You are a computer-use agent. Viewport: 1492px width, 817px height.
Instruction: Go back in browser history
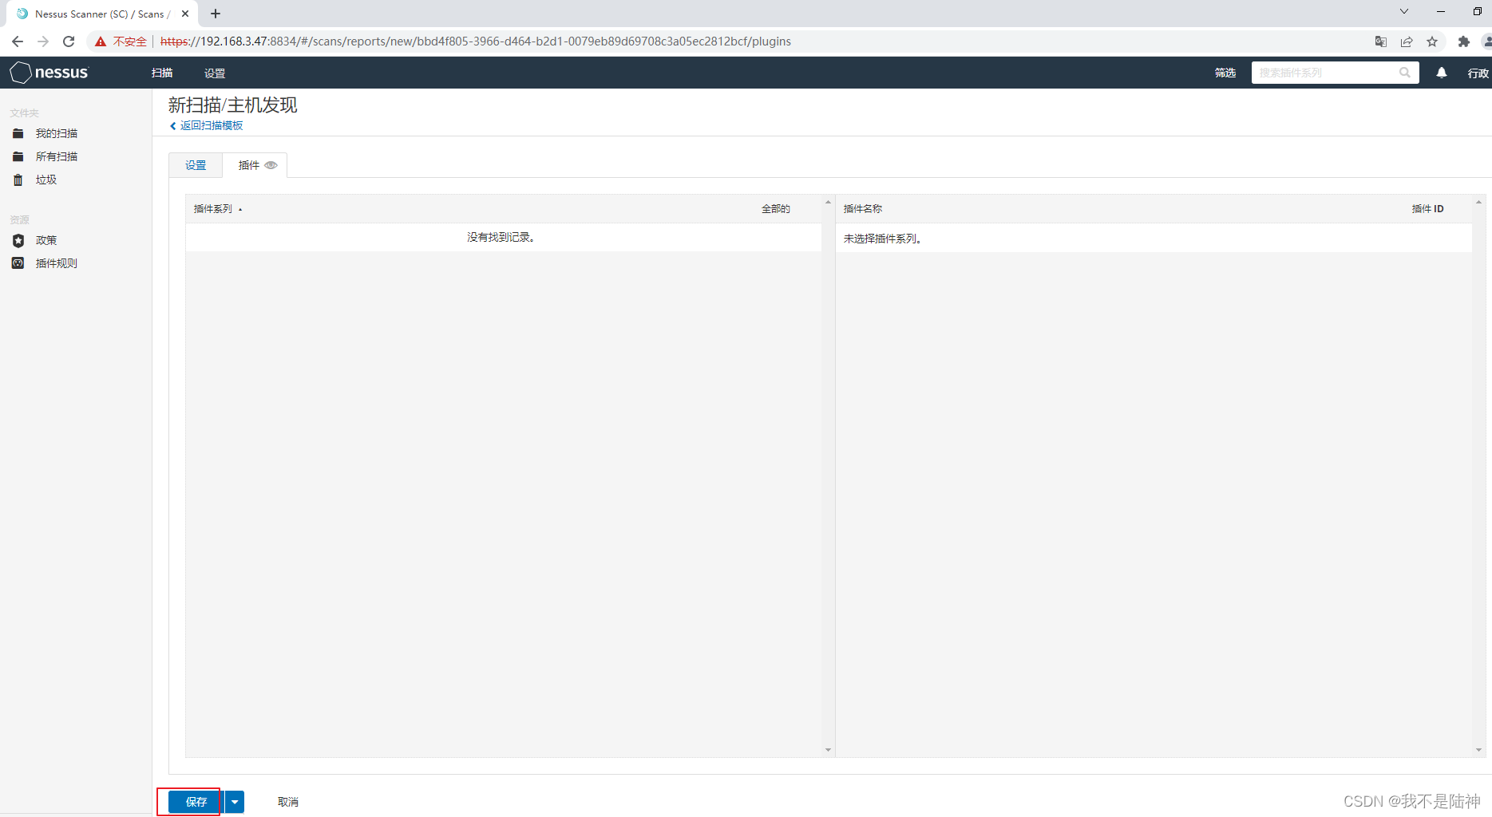coord(18,41)
